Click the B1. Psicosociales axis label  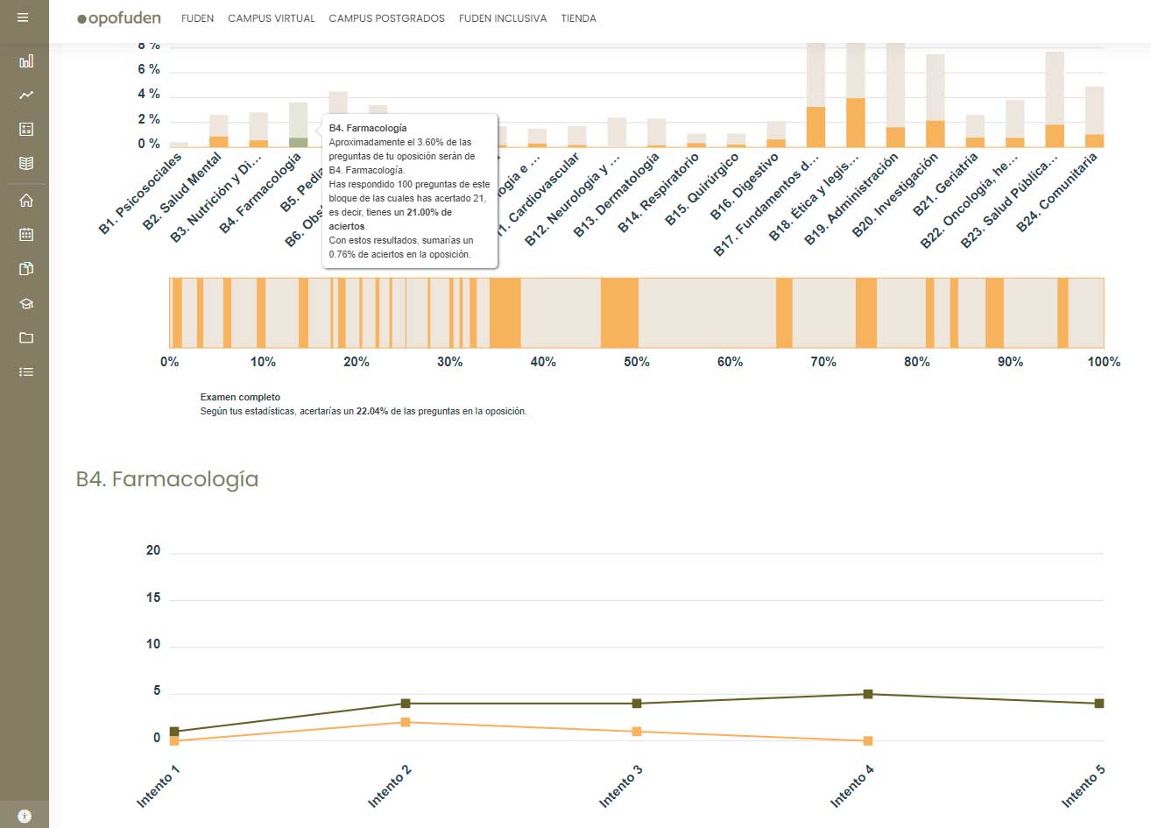point(141,193)
